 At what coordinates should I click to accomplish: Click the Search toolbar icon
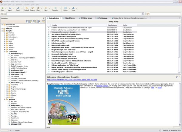click(x=32, y=9)
